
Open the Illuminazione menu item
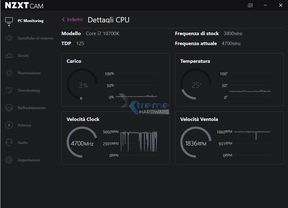(x=29, y=73)
